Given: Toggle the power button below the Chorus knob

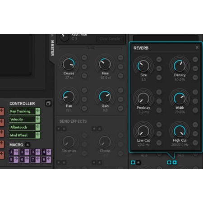Looking at the screenshot, I should click(x=94, y=162).
